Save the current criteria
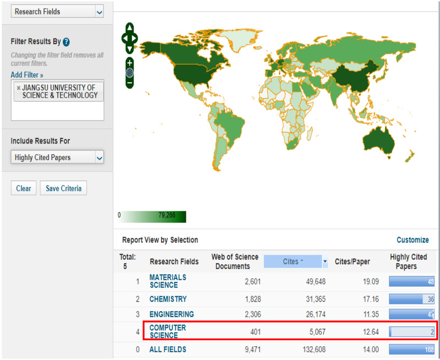The image size is (440, 360). point(63,188)
